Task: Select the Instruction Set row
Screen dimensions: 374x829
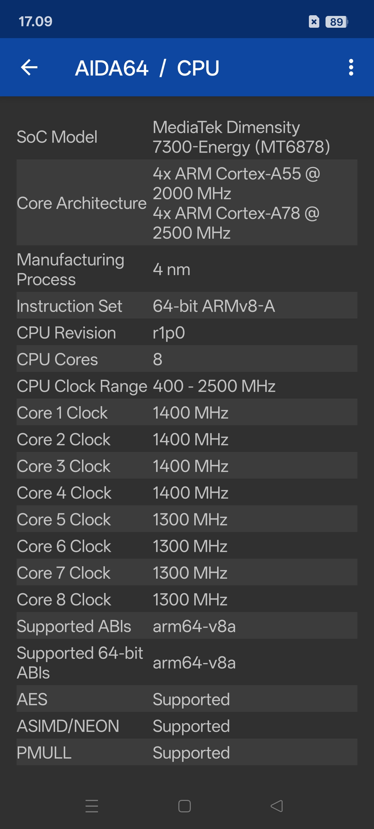Action: 187,306
